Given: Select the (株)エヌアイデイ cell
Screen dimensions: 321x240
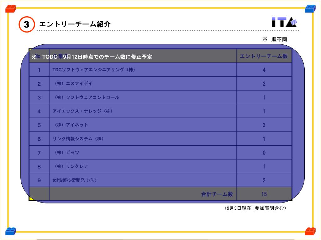Looking at the screenshot, I should coord(143,83).
